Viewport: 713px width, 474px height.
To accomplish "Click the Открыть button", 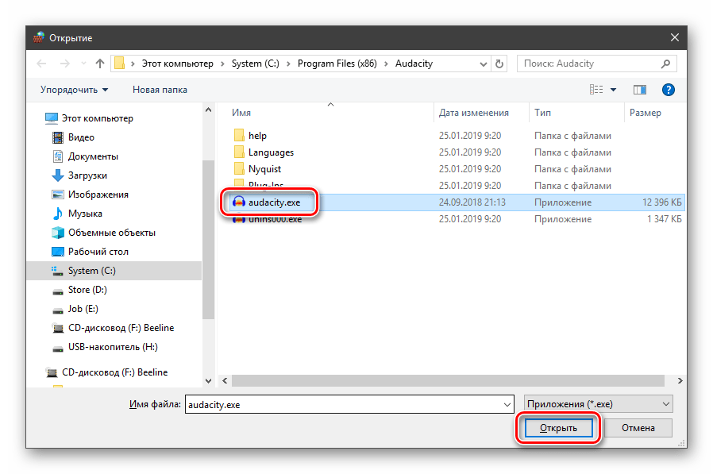I will pos(557,428).
